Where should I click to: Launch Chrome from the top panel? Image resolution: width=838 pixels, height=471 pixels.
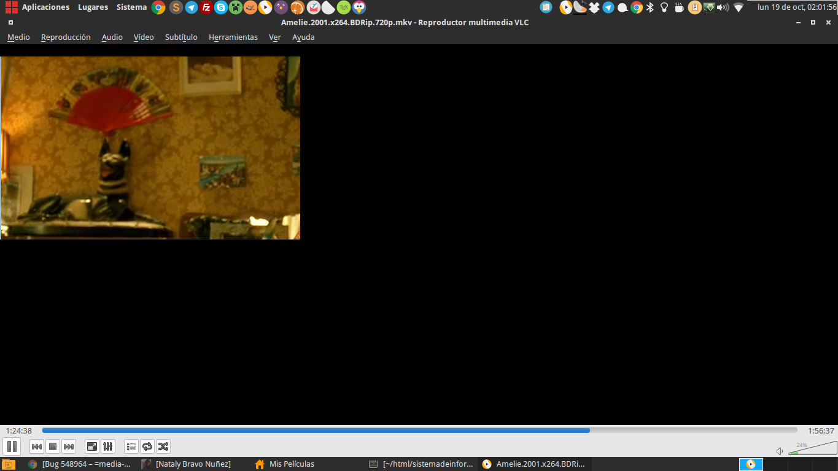158,7
